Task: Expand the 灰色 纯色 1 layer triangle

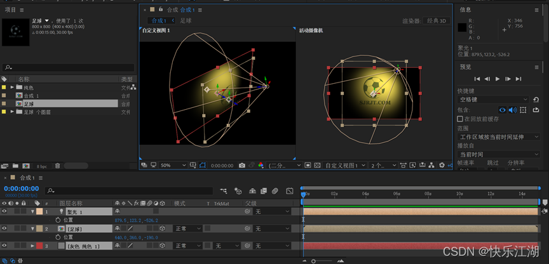Action: click(x=33, y=246)
